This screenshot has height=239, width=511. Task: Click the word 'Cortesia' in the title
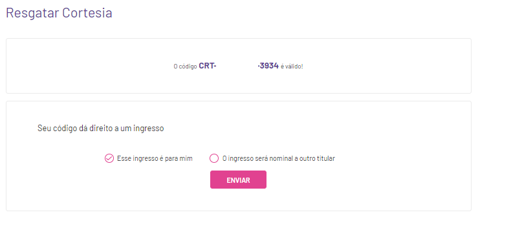(87, 13)
